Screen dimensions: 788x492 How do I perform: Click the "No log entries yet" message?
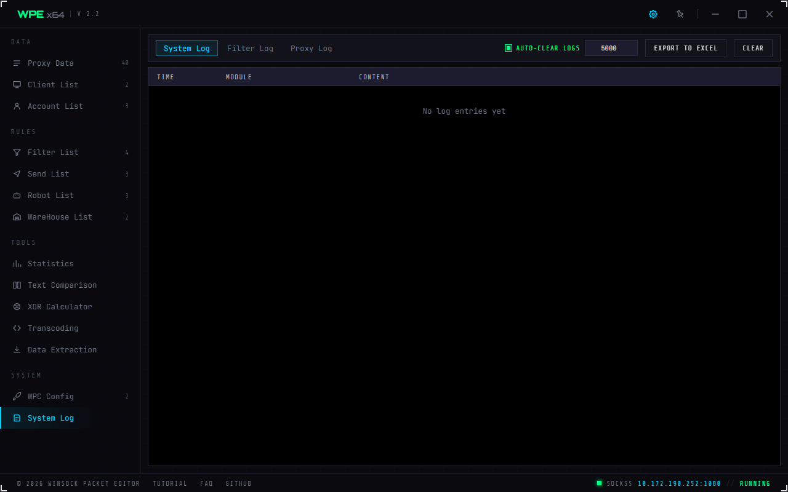[464, 111]
